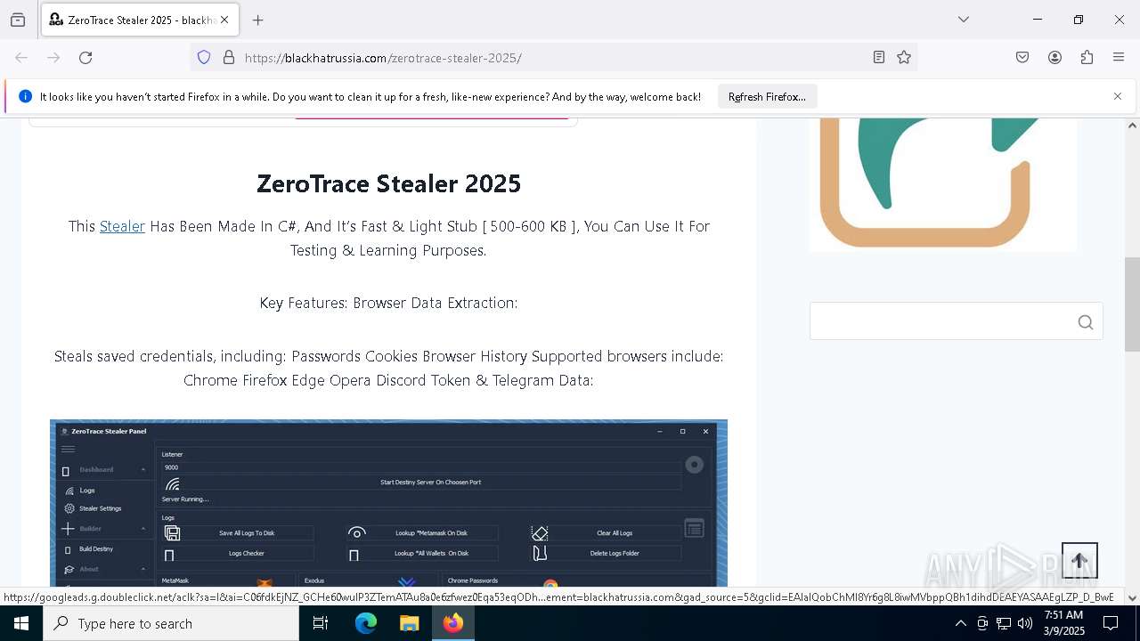Open the Firefox View recent browsing icon
The image size is (1140, 641).
click(x=18, y=20)
